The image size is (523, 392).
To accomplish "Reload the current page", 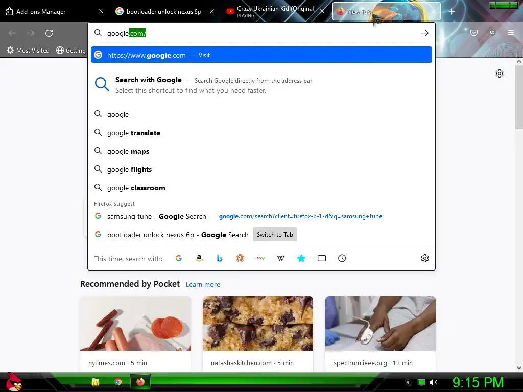I will tap(49, 33).
